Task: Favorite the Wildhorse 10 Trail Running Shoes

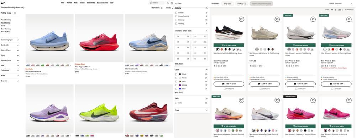Action: [x=277, y=19]
